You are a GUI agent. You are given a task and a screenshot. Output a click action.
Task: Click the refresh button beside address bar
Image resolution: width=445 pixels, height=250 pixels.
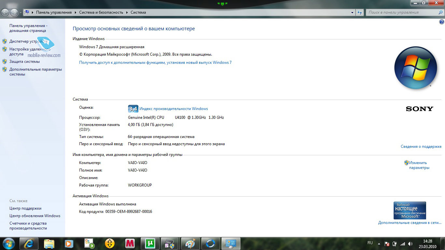[360, 12]
